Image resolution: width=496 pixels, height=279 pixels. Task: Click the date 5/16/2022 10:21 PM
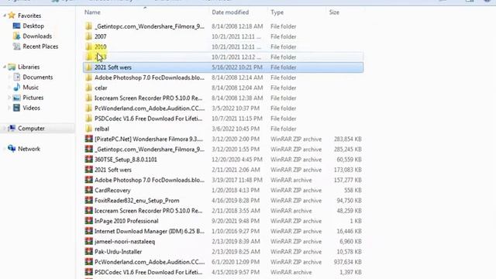click(x=237, y=67)
